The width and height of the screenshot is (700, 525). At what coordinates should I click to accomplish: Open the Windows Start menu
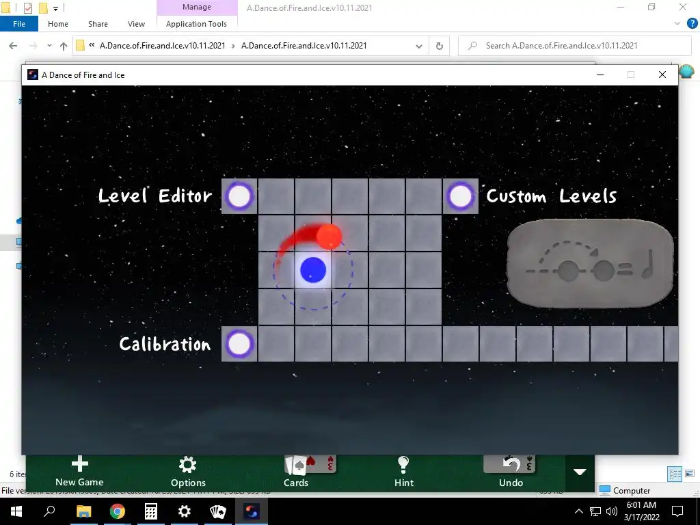(16, 511)
